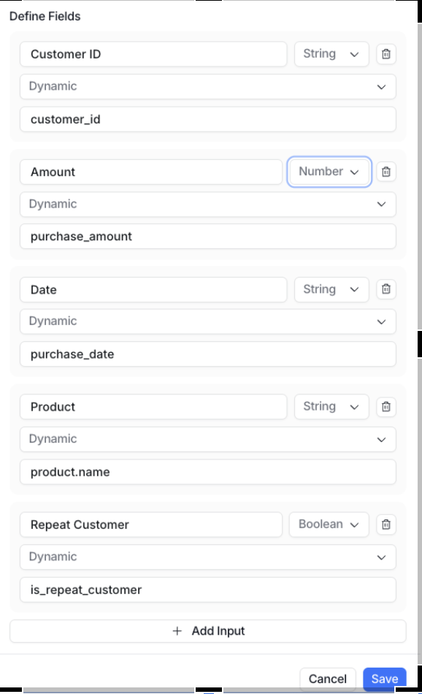This screenshot has height=694, width=422.
Task: Open the Date String type dropdown
Action: pyautogui.click(x=331, y=289)
